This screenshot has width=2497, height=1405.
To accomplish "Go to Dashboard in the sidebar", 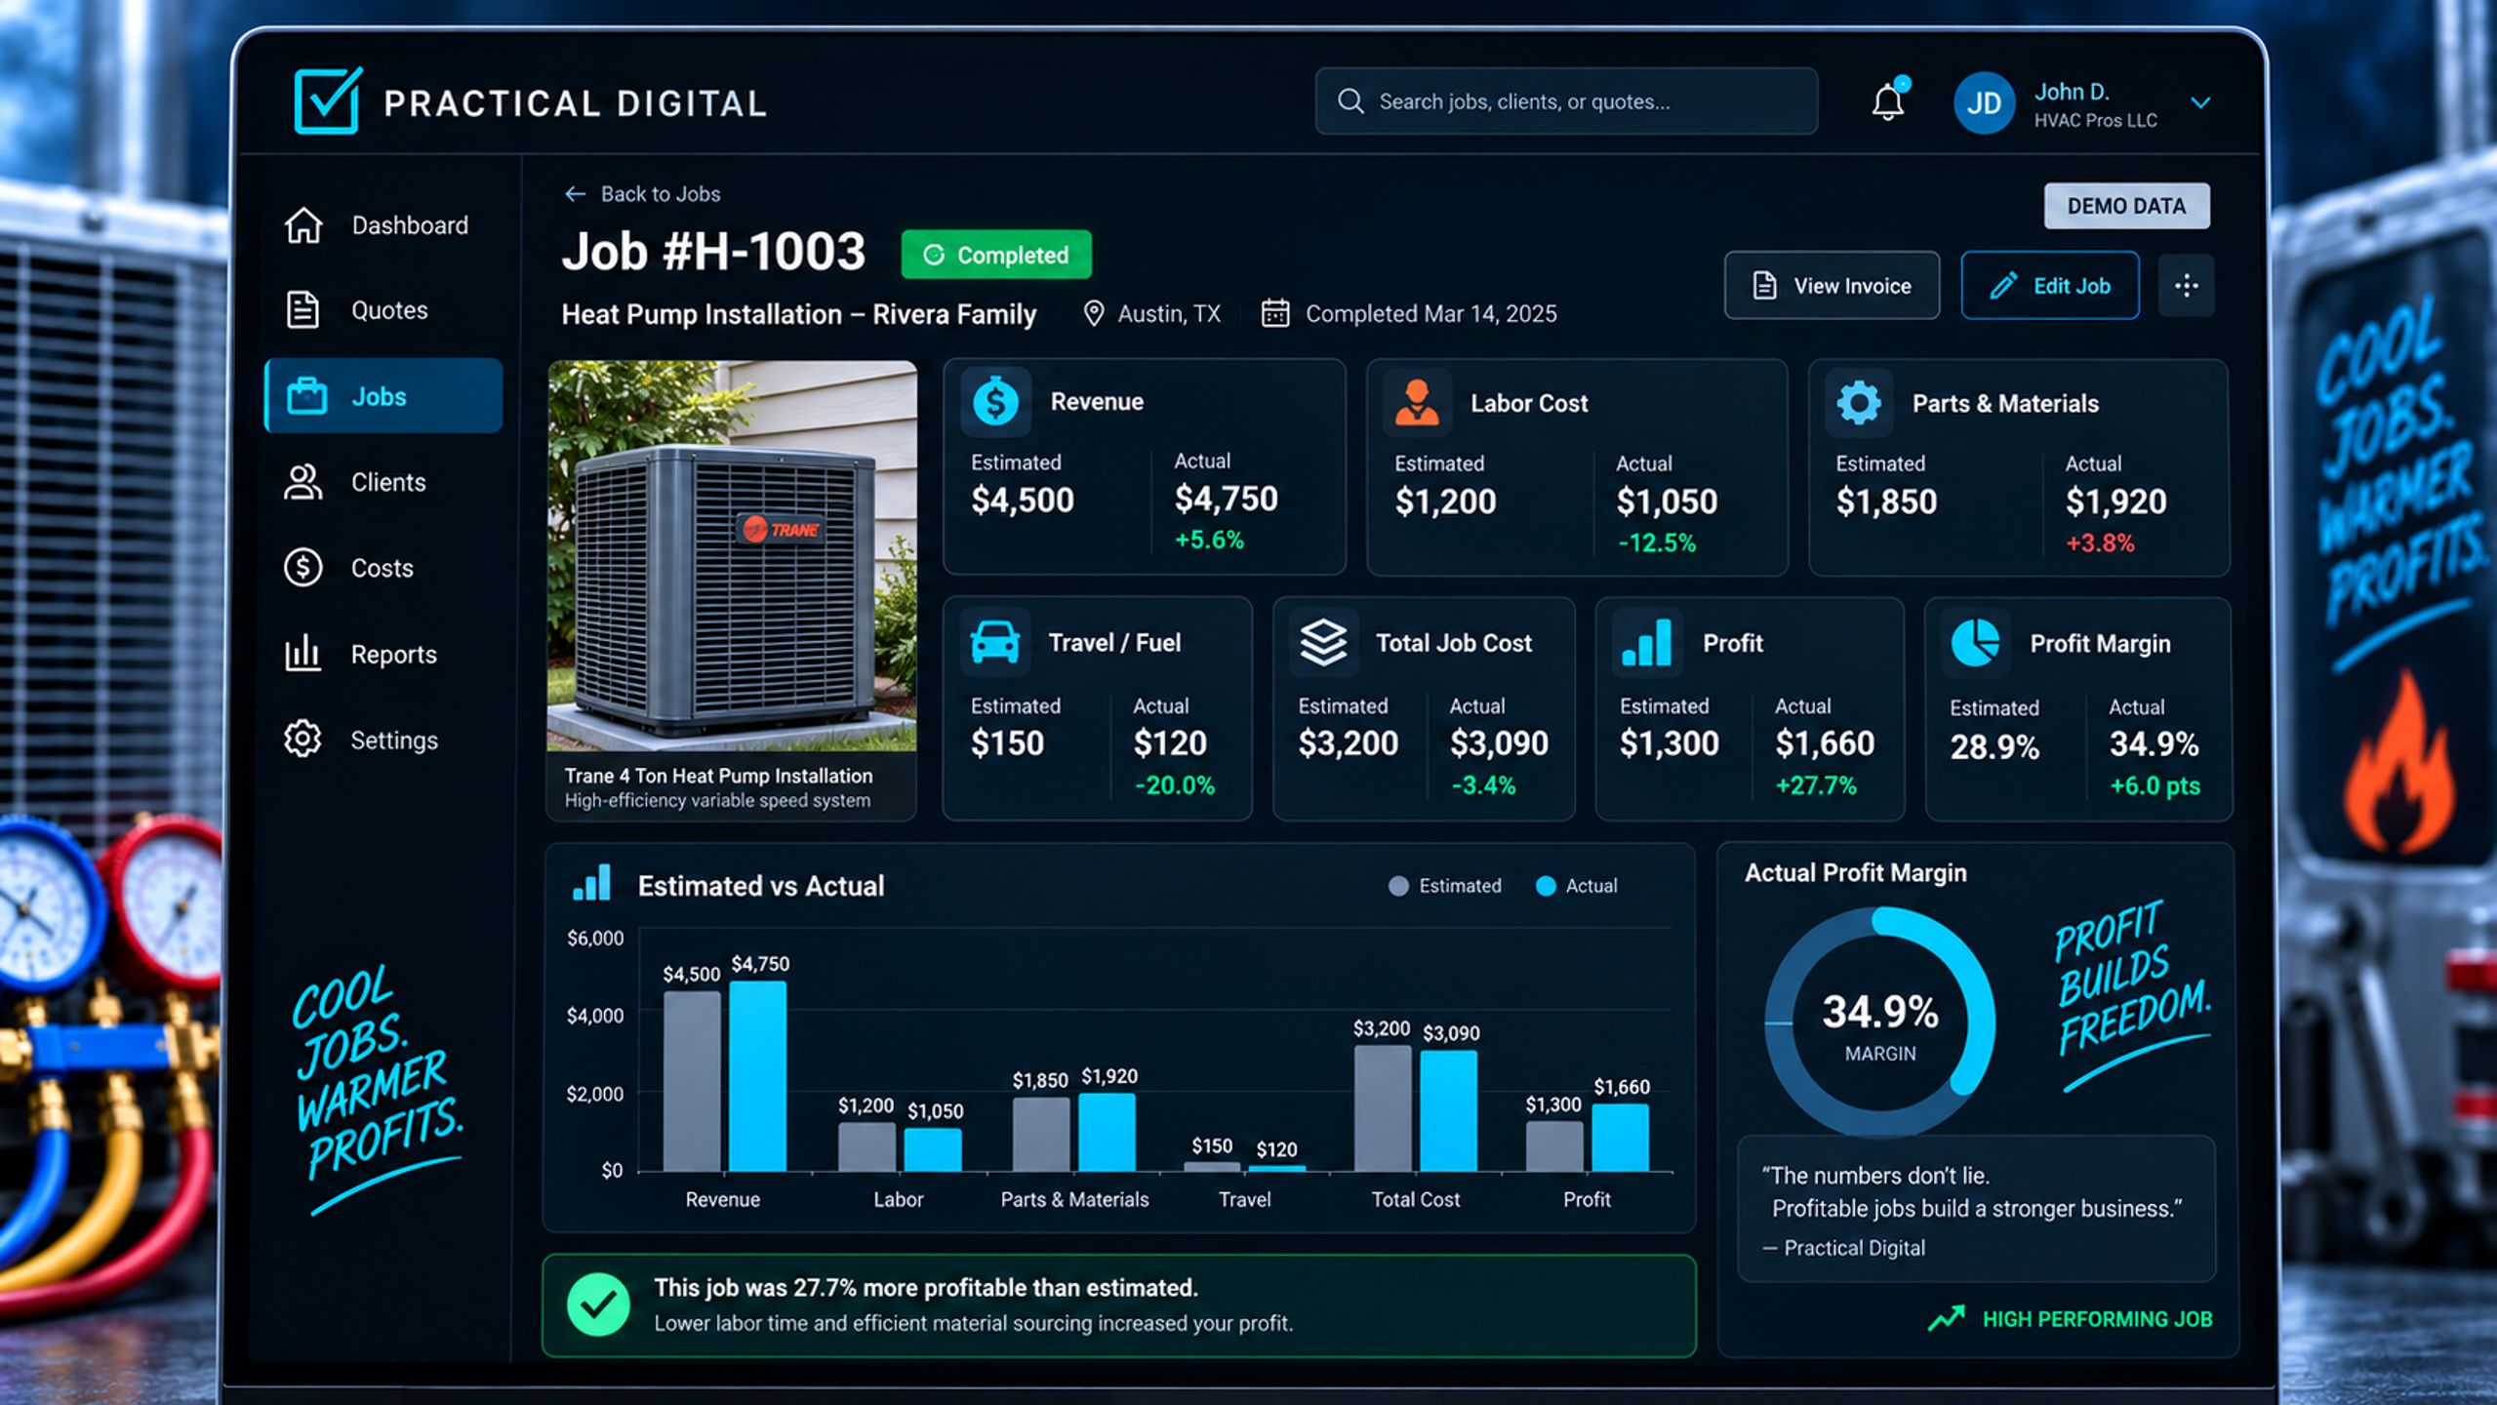I will (x=383, y=225).
